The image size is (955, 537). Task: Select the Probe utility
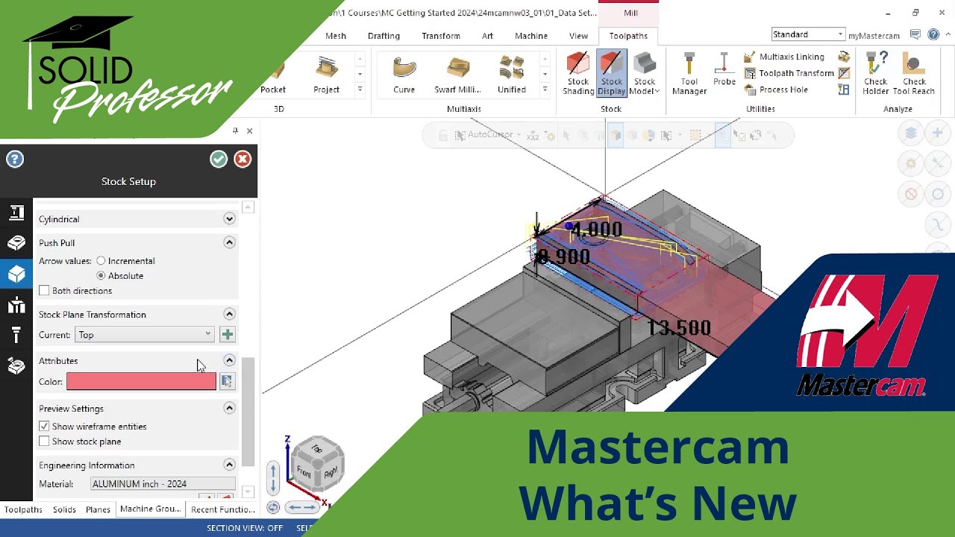(724, 69)
